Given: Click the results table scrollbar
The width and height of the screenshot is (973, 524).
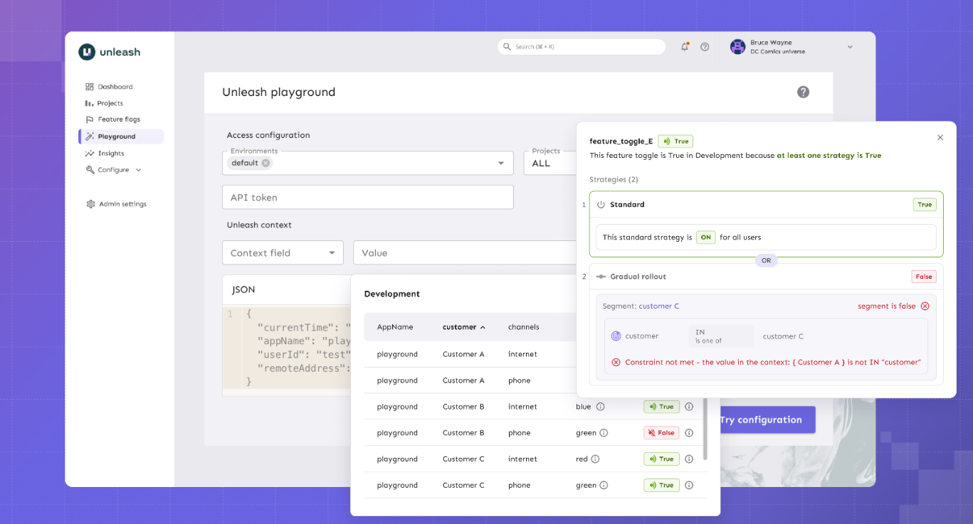Looking at the screenshot, I should [x=705, y=429].
